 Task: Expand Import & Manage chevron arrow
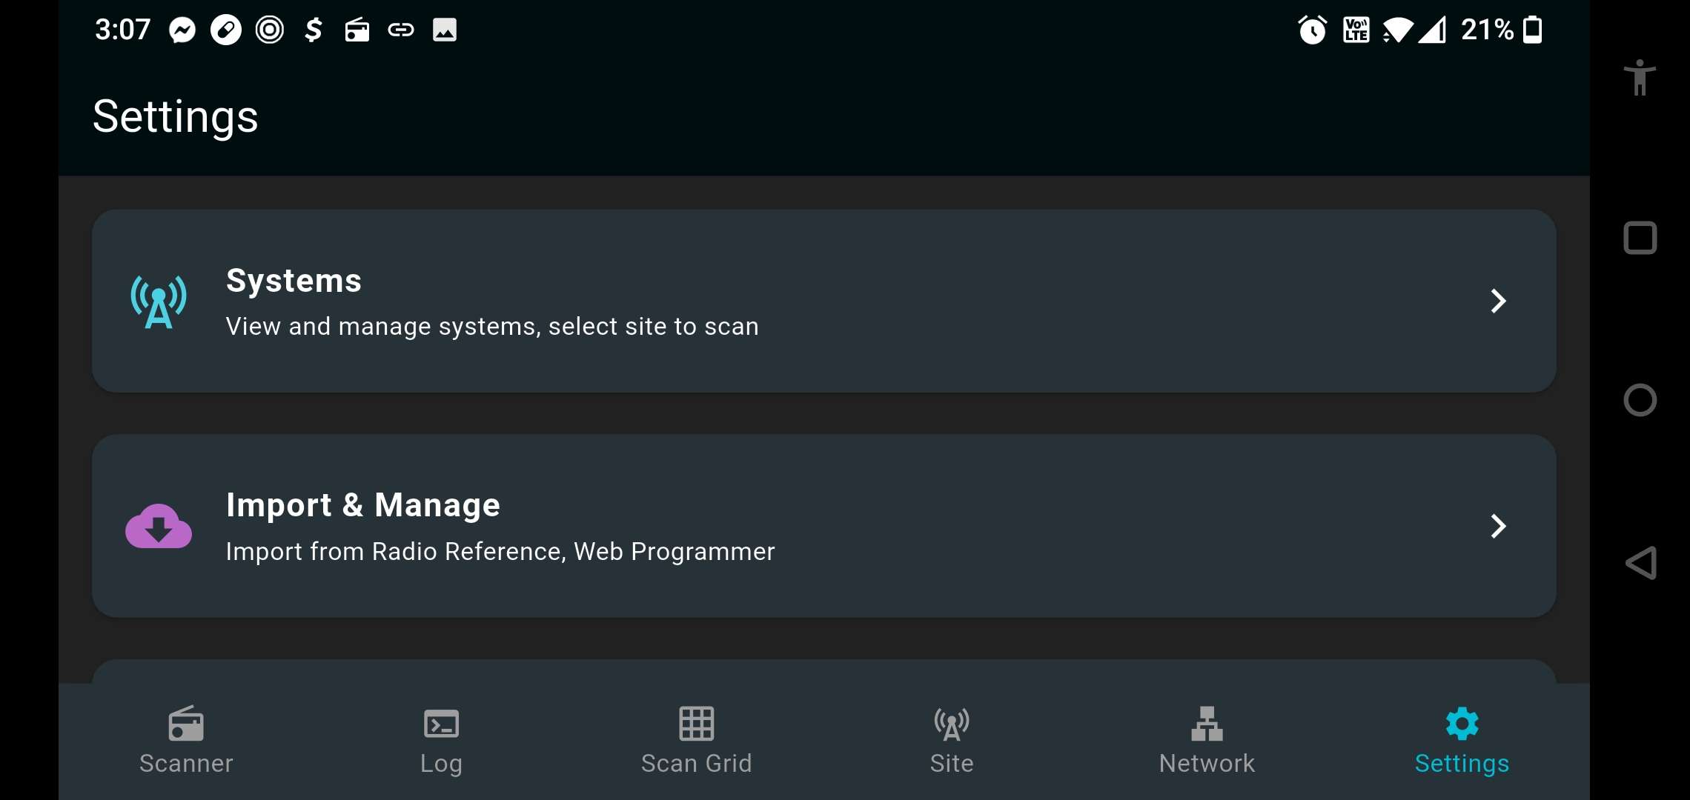(1498, 526)
